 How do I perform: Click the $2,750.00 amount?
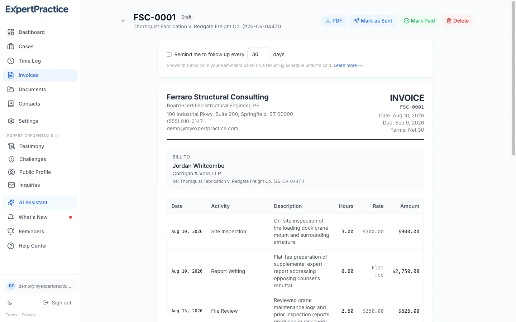click(406, 271)
